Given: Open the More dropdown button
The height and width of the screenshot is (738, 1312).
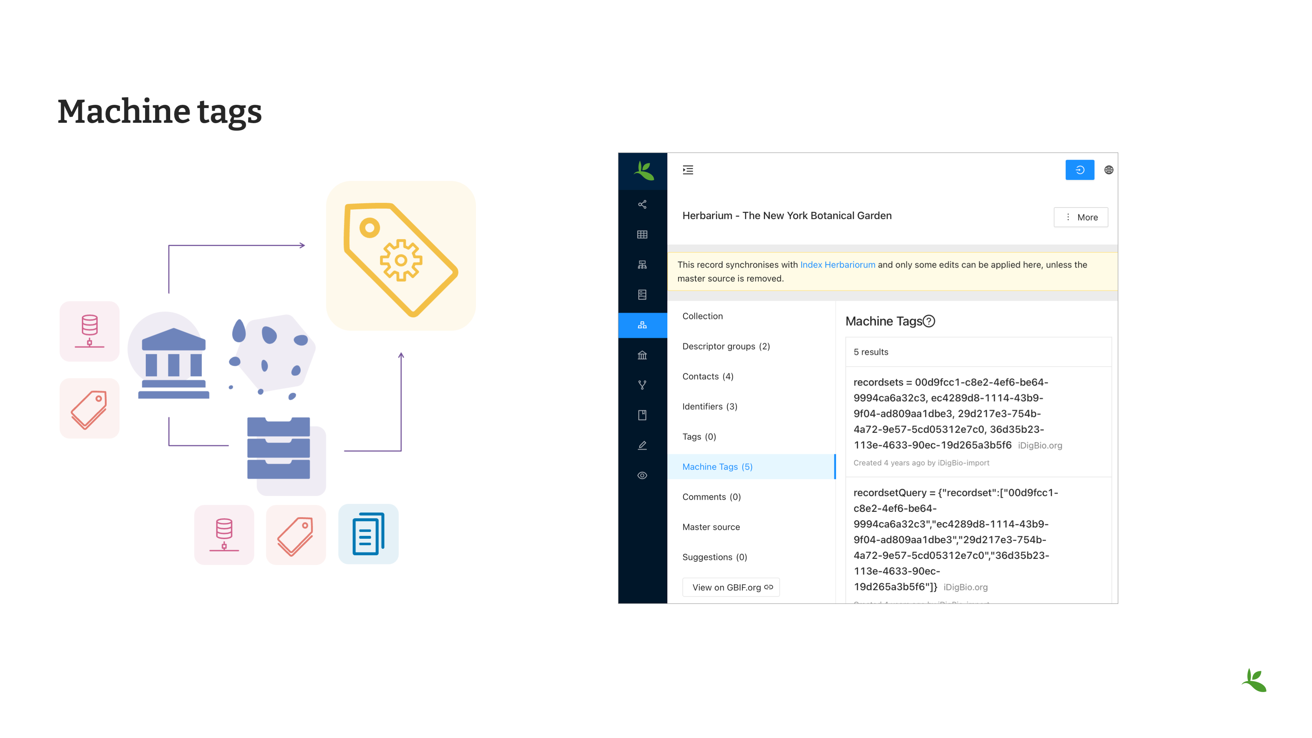Looking at the screenshot, I should (x=1081, y=218).
